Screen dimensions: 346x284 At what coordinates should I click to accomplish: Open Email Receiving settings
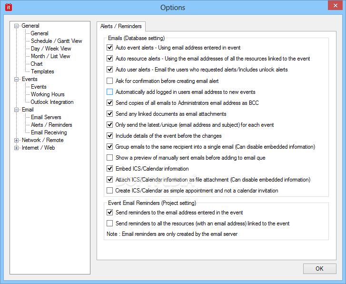(x=49, y=132)
